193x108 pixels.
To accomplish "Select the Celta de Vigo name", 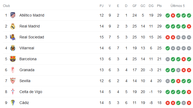I will point(31,92).
